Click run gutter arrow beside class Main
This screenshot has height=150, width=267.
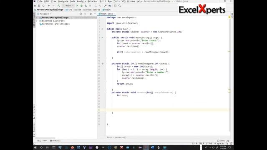(102, 29)
